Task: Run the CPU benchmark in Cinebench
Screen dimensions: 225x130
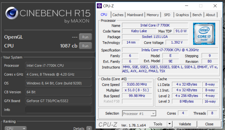Action: [85, 46]
